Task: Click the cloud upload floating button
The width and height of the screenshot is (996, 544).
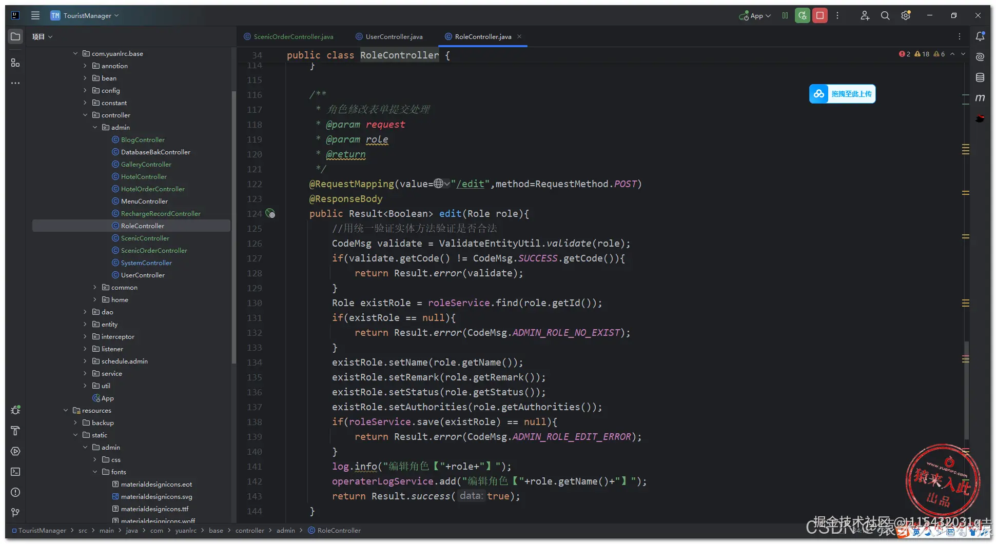Action: 842,94
